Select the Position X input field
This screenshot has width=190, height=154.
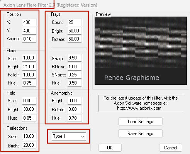[29, 22]
